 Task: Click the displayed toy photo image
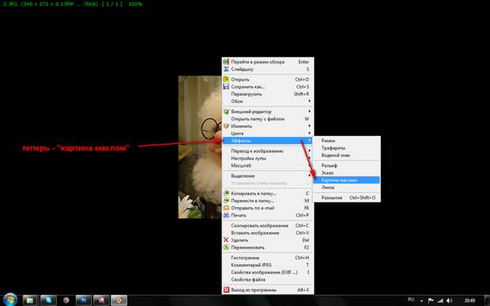(200, 147)
